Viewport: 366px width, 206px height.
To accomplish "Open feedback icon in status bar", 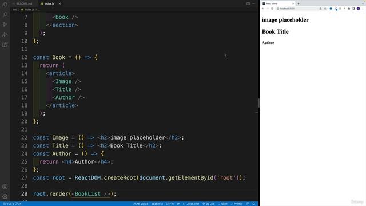I will click(248, 204).
